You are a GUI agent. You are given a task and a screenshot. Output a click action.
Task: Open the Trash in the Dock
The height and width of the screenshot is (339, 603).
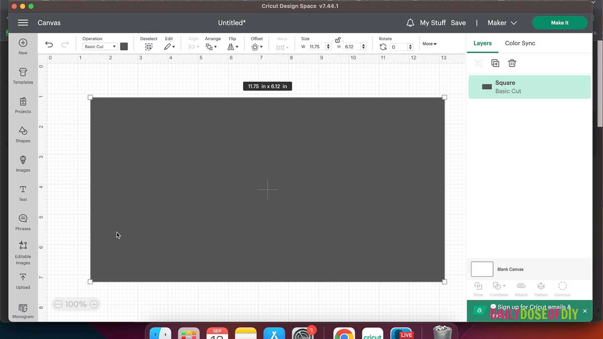coord(442,332)
